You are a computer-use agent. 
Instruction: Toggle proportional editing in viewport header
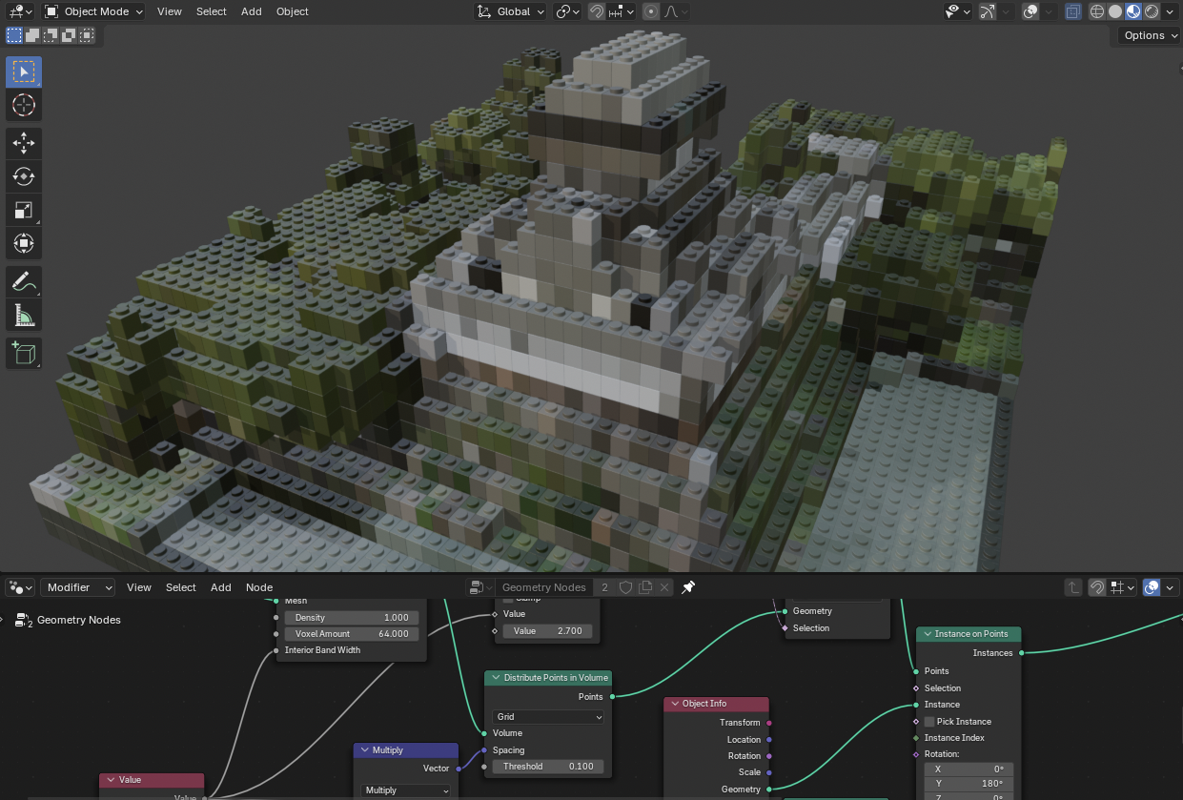[x=651, y=11]
